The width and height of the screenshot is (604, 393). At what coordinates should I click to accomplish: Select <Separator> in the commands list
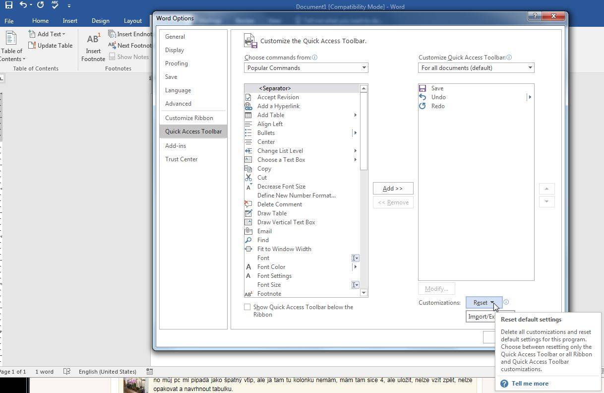tap(302, 88)
